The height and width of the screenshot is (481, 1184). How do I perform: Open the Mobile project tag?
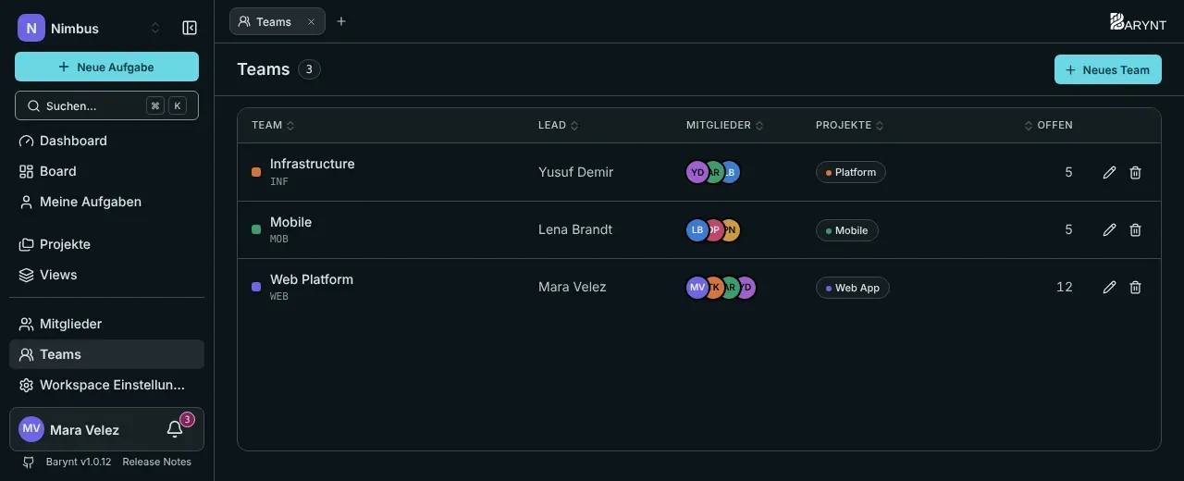847,230
